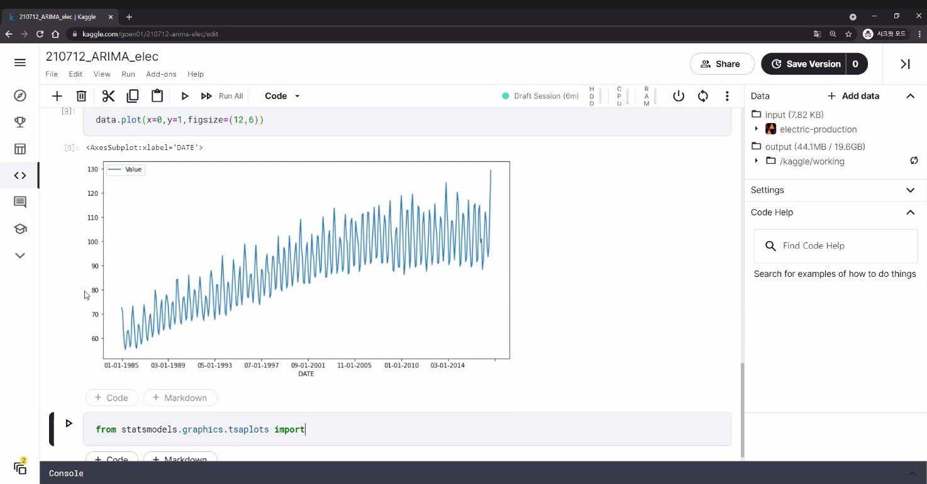Click the browser address bar

pyautogui.click(x=440, y=34)
